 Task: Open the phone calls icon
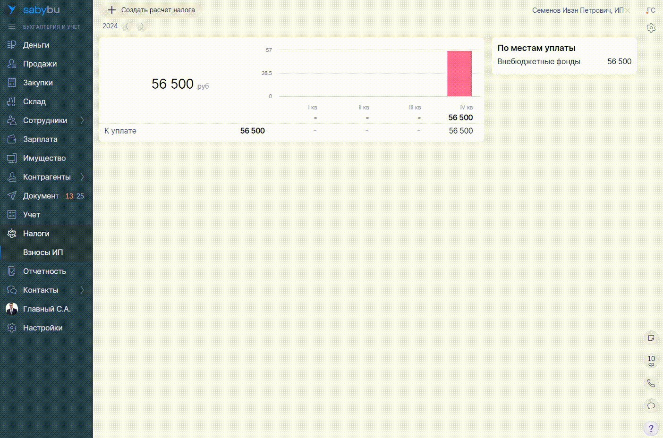click(x=651, y=383)
